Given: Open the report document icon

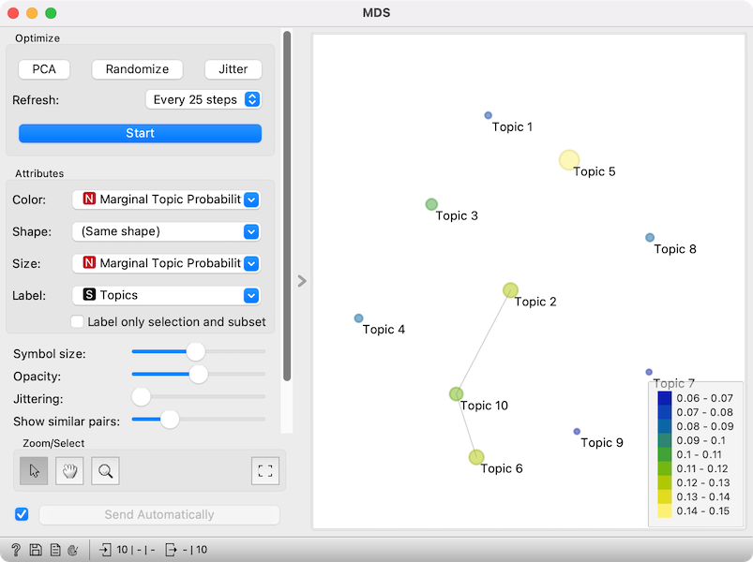Looking at the screenshot, I should pos(55,550).
